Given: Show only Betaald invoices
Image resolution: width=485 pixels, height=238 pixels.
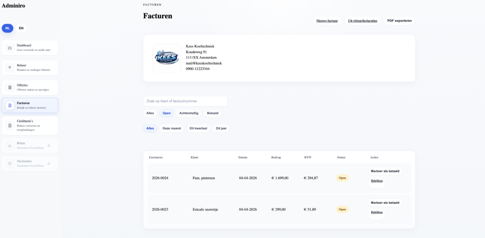Looking at the screenshot, I should tap(213, 113).
